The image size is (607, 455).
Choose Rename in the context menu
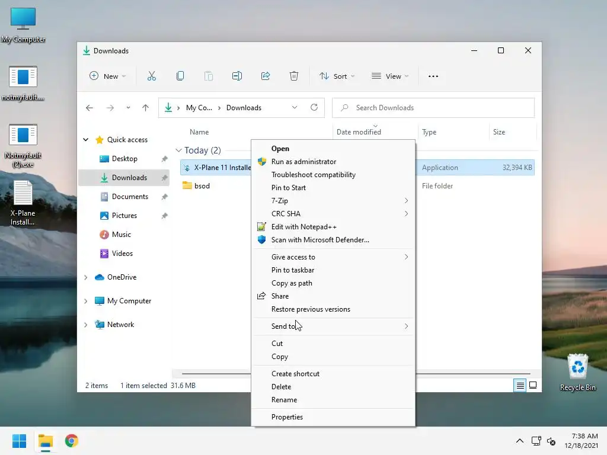tap(333, 400)
